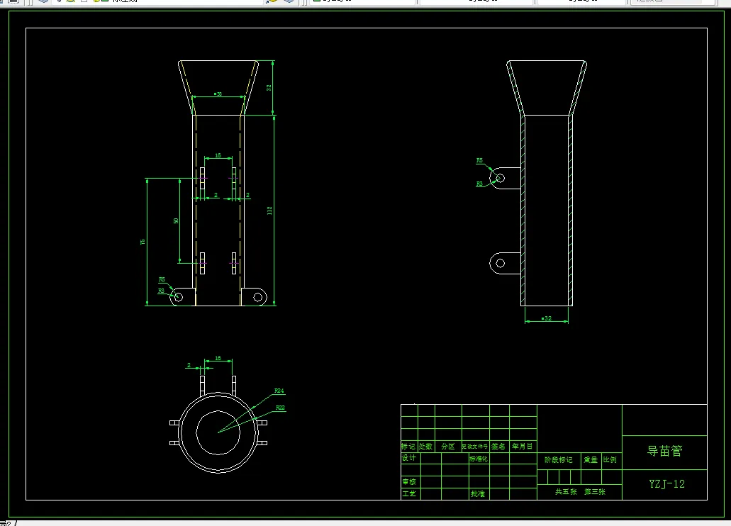Select the 112 height dimension text
The width and height of the screenshot is (731, 526).
[269, 211]
